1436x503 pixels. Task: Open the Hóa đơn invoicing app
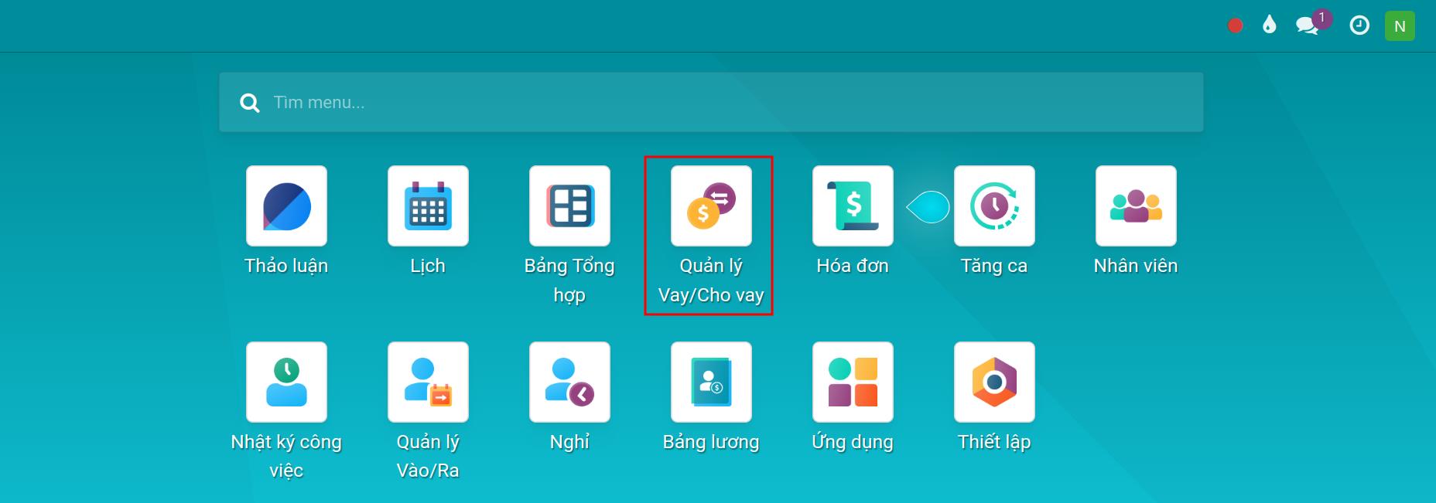[853, 206]
